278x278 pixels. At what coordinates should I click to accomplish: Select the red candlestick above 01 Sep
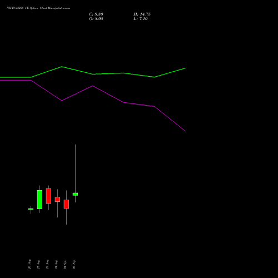pyautogui.click(x=66, y=204)
